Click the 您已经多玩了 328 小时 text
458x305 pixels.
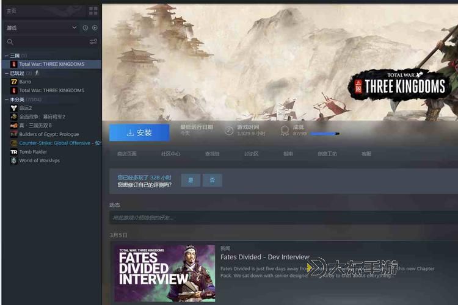click(x=144, y=178)
